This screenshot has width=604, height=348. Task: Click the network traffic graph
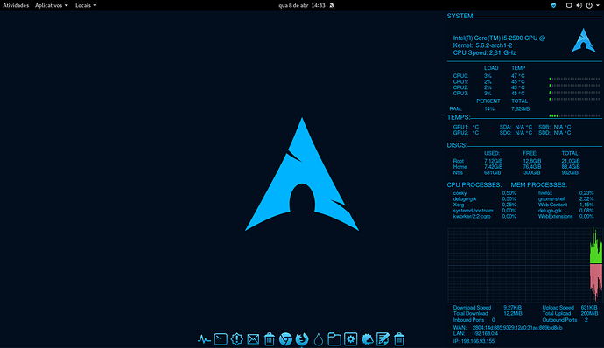pyautogui.click(x=524, y=265)
